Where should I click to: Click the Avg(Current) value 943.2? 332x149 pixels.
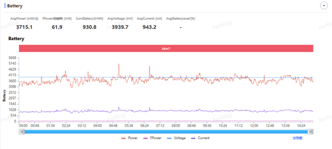149,27
